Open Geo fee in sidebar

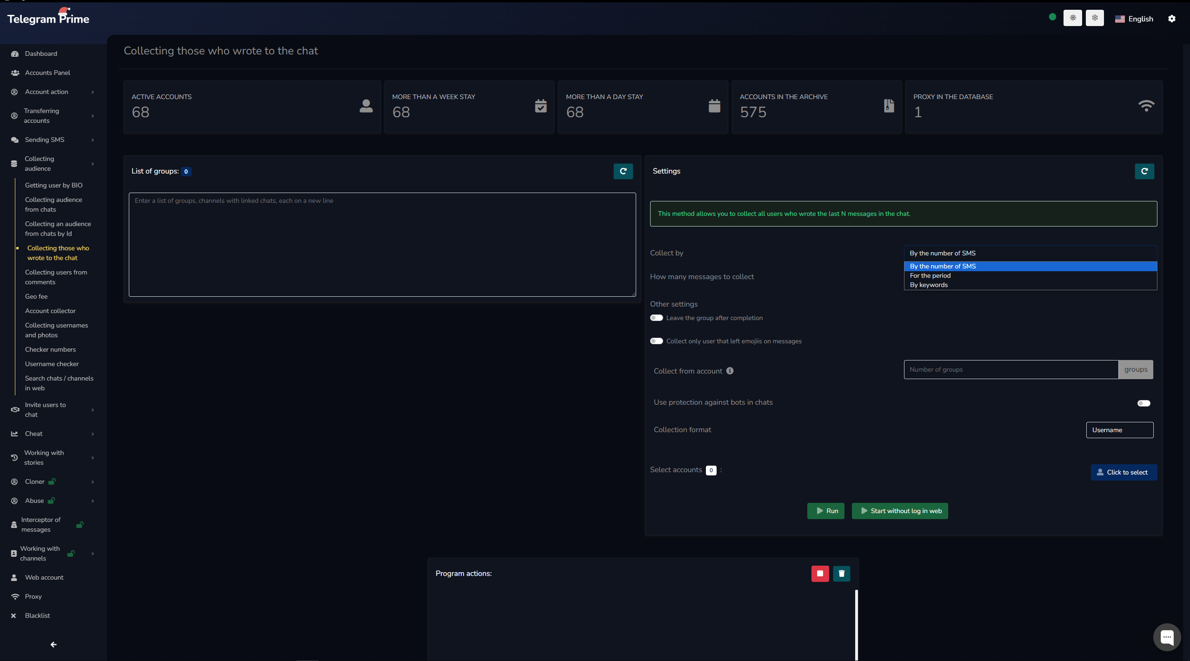pyautogui.click(x=36, y=296)
